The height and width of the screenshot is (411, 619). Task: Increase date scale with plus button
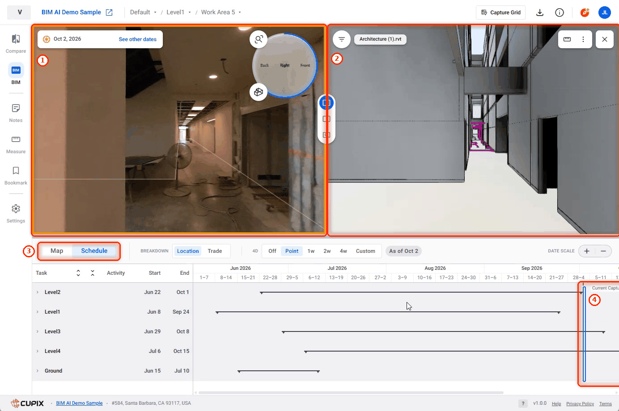pyautogui.click(x=587, y=251)
